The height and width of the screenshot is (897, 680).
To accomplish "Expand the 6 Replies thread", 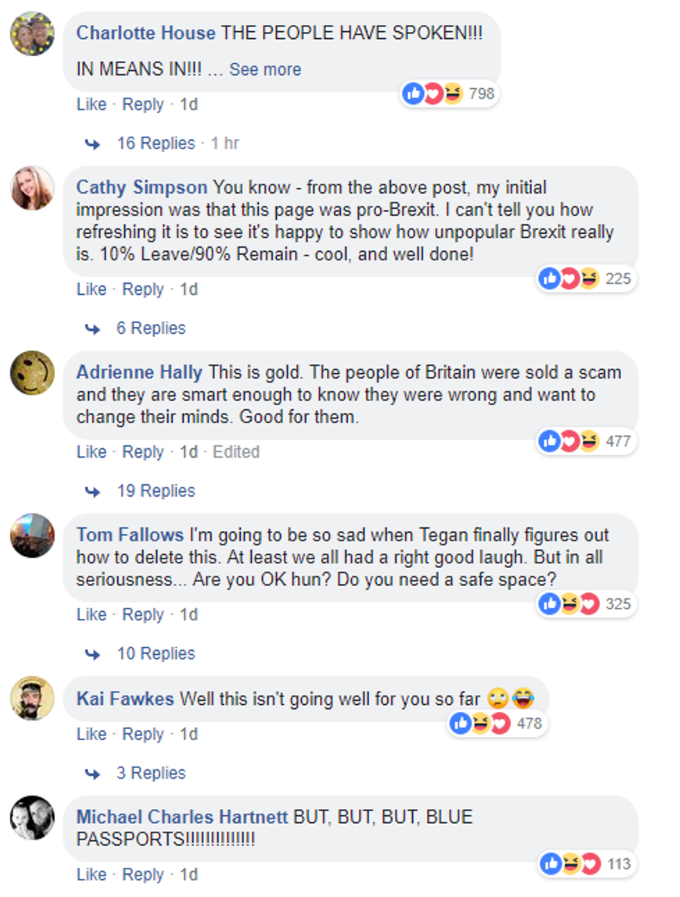I will 151,328.
